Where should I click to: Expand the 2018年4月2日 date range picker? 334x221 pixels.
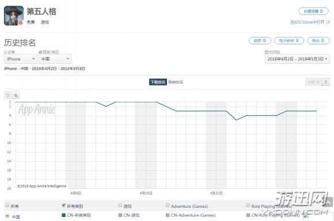[297, 59]
